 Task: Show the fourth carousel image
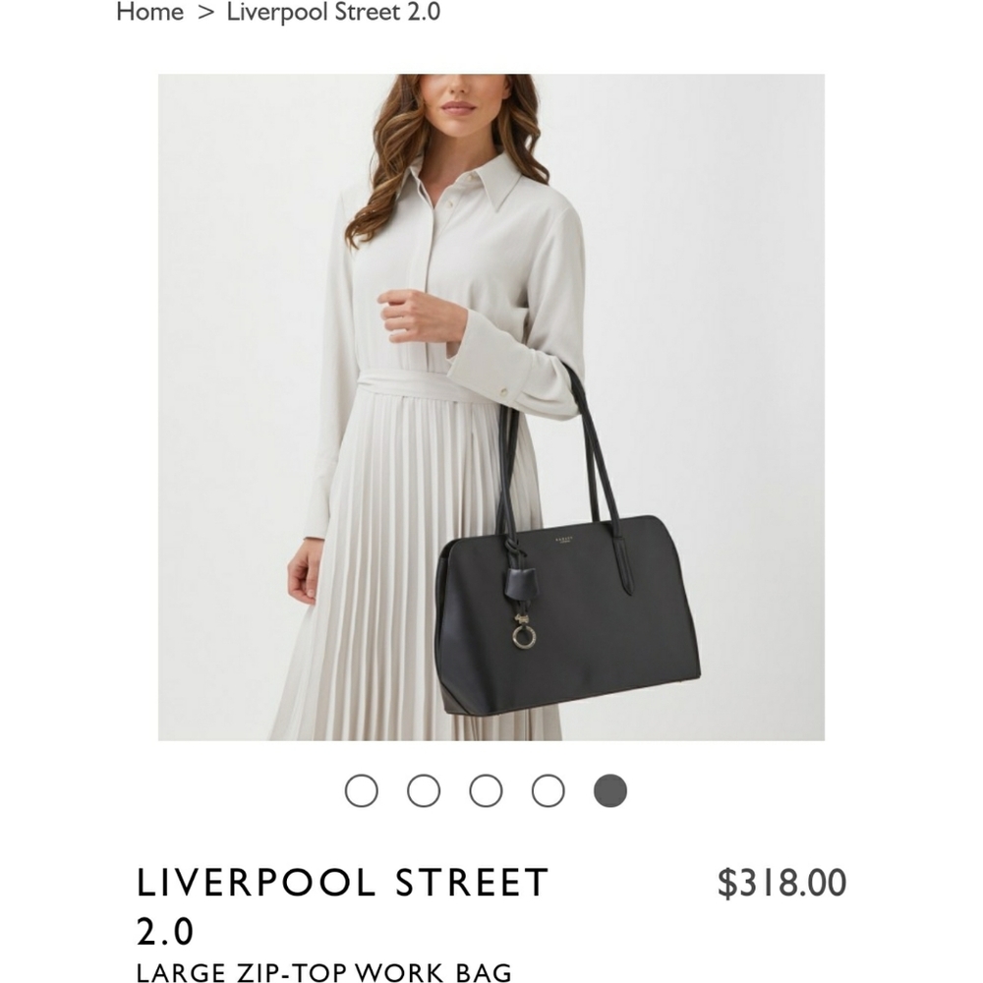coord(548,790)
